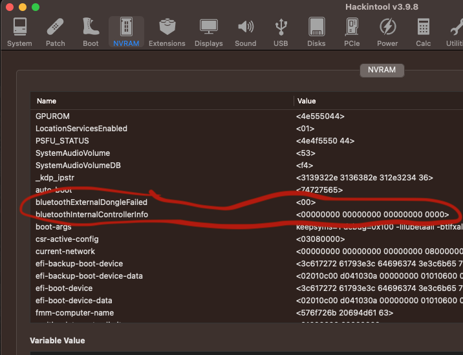The height and width of the screenshot is (355, 463).
Task: Select the NVRAM tab label
Action: [x=382, y=70]
